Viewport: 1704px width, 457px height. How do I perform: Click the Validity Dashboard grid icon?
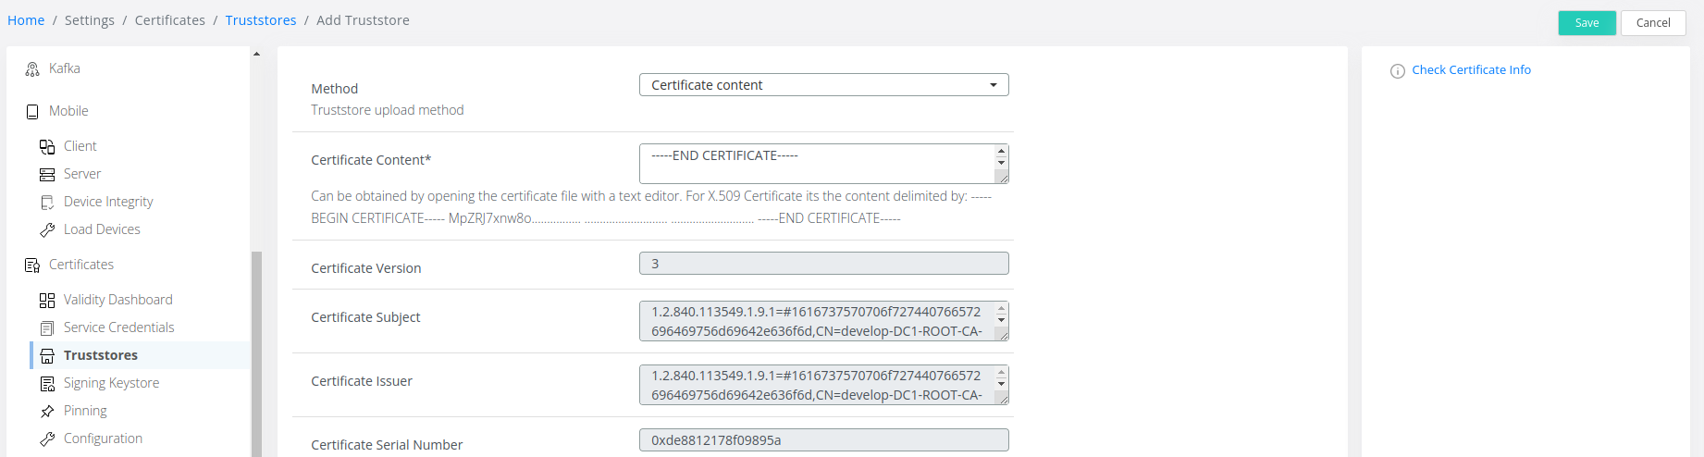coord(47,301)
